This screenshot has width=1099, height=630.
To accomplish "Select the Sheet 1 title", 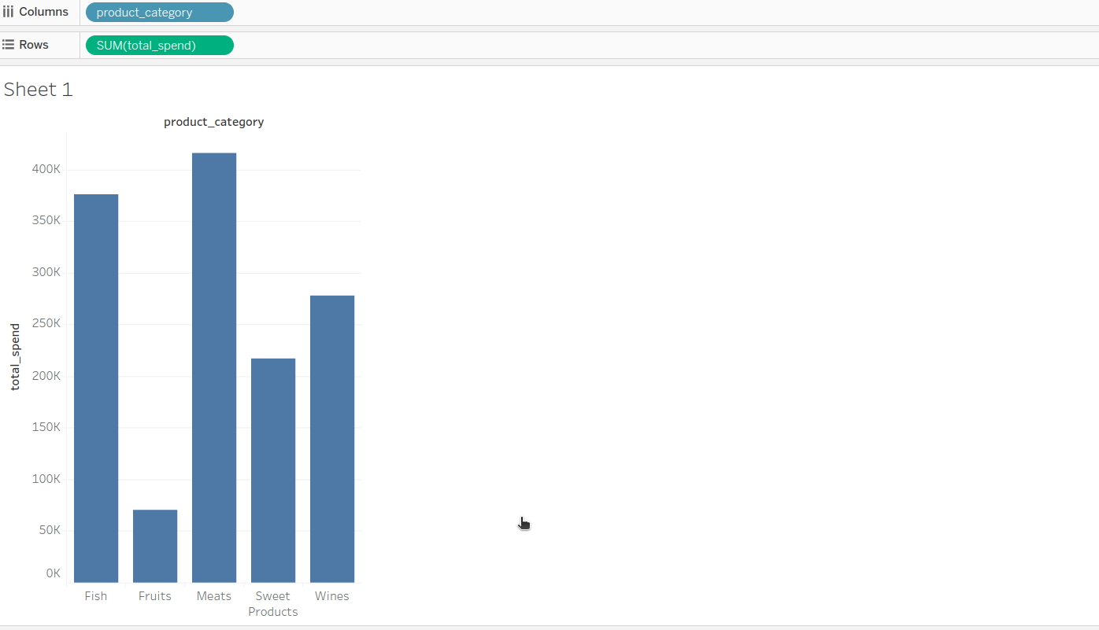I will (x=38, y=90).
